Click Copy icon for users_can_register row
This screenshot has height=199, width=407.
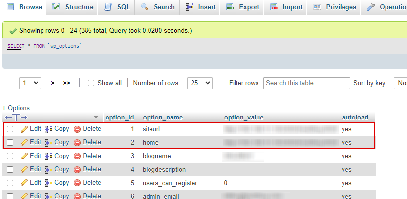(x=48, y=183)
